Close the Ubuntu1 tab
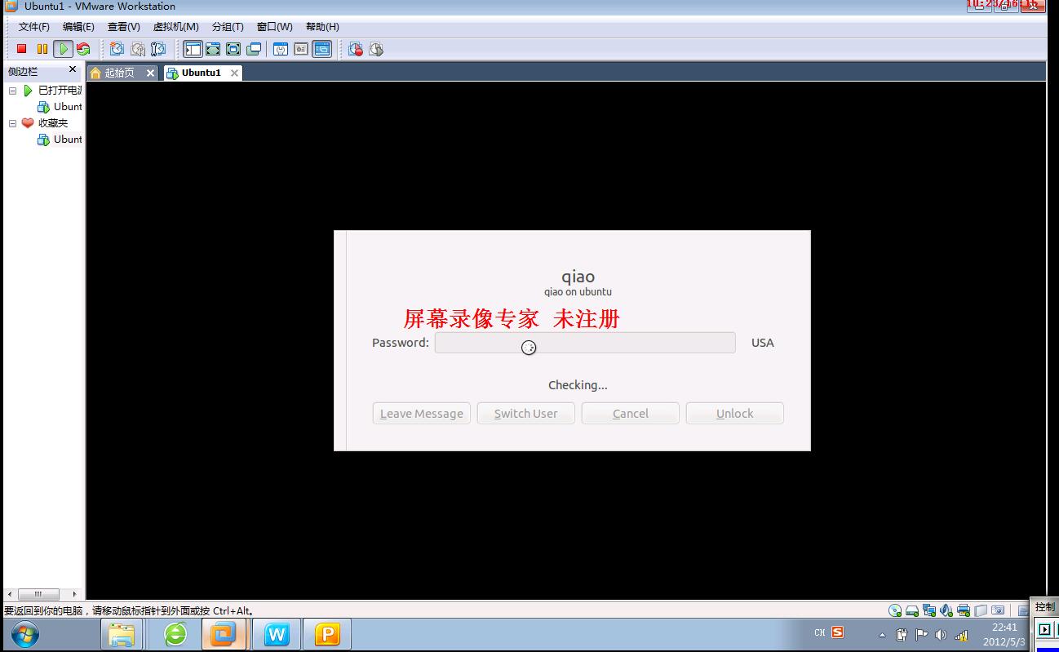The height and width of the screenshot is (652, 1059). tap(234, 73)
